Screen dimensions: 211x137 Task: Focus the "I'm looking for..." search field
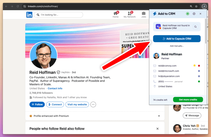click(58, 15)
